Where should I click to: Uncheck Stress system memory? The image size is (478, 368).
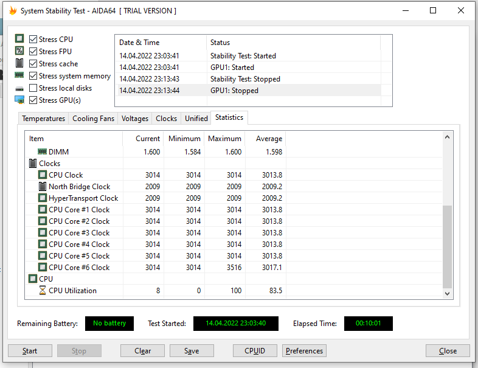(x=33, y=76)
